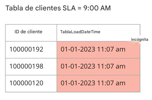152x100 pixels.
Task: Click the 'SLA' word in heading
Action: (69, 8)
